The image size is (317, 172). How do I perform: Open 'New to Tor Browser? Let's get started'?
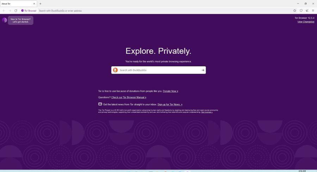(x=21, y=20)
